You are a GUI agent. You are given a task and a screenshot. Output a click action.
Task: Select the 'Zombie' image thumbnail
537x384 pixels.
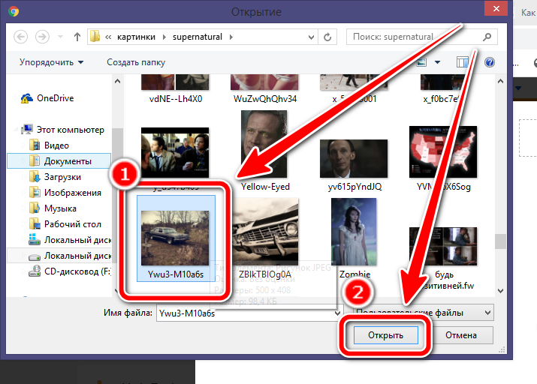(354, 232)
